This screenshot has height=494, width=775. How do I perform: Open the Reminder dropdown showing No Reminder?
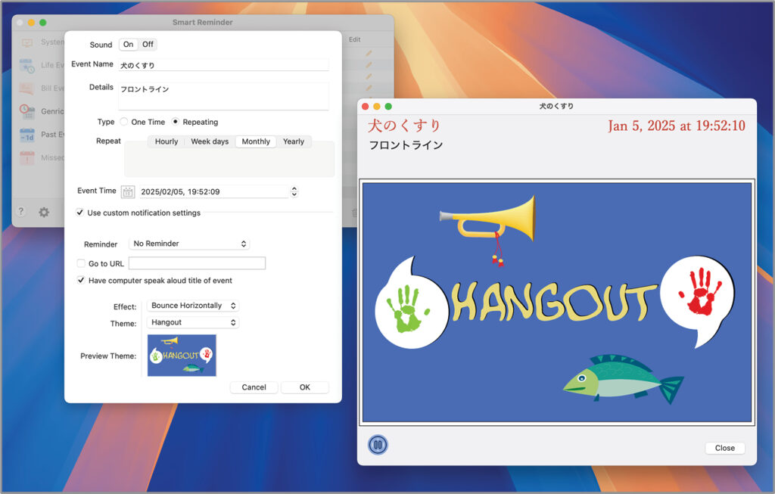pyautogui.click(x=189, y=244)
